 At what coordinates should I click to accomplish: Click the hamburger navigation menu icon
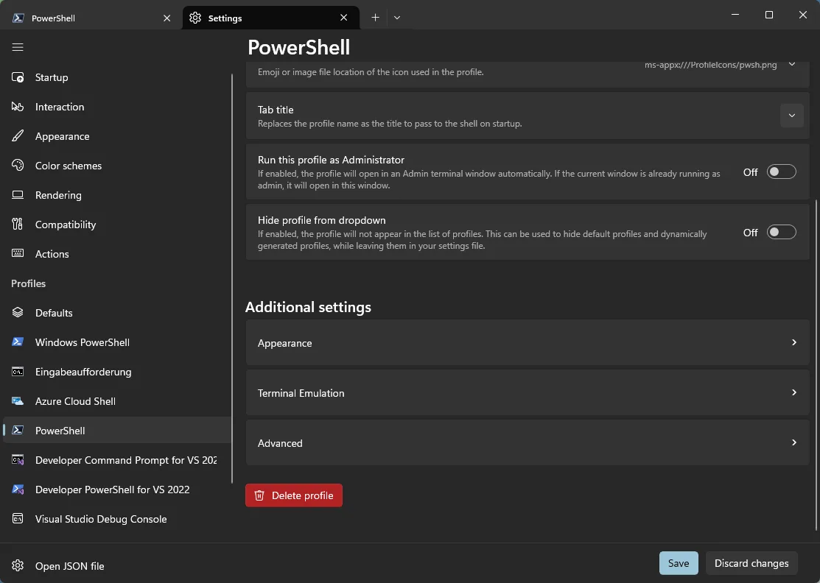coord(18,47)
